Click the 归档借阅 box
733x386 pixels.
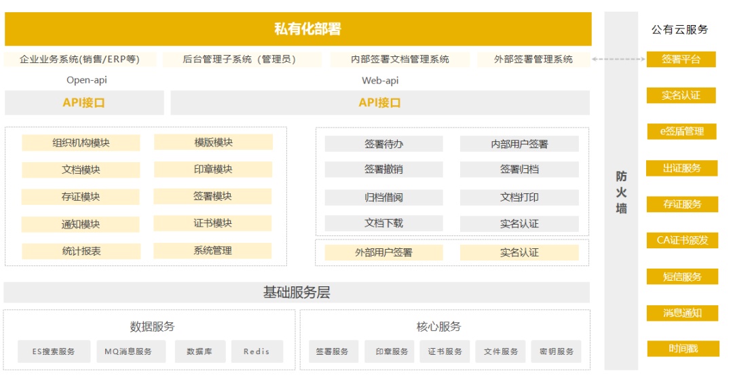pyautogui.click(x=383, y=197)
